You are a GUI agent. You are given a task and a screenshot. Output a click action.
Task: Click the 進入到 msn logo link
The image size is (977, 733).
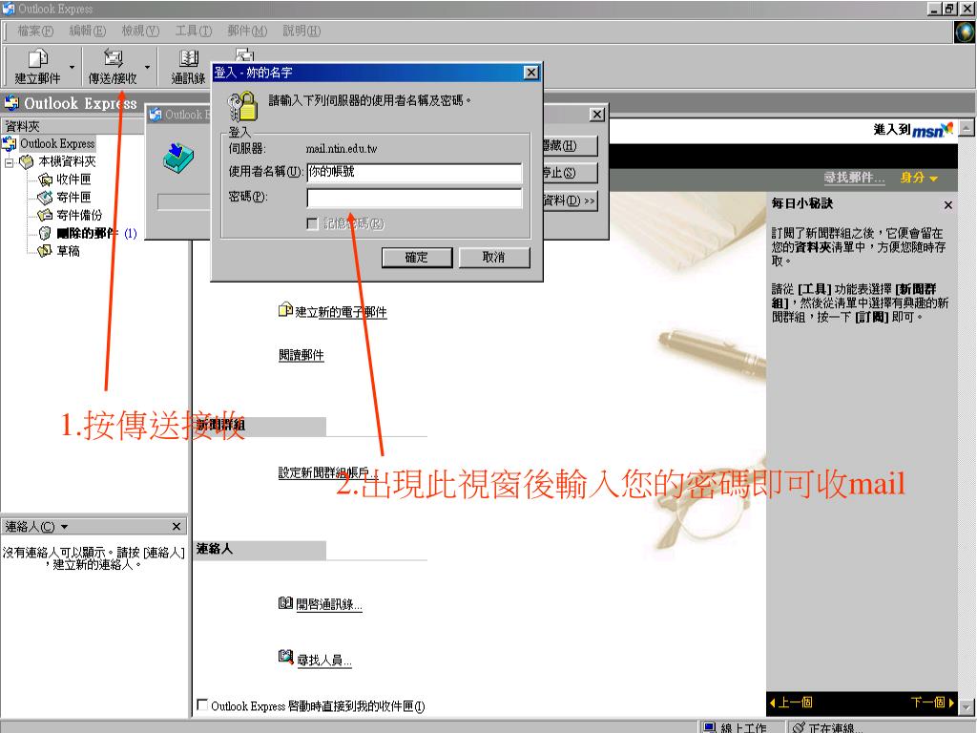click(x=913, y=130)
